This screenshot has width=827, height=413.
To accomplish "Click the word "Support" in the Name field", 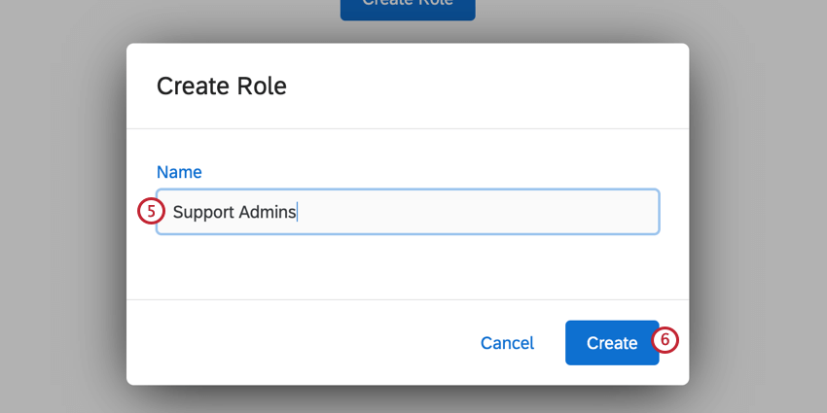I will [x=201, y=212].
